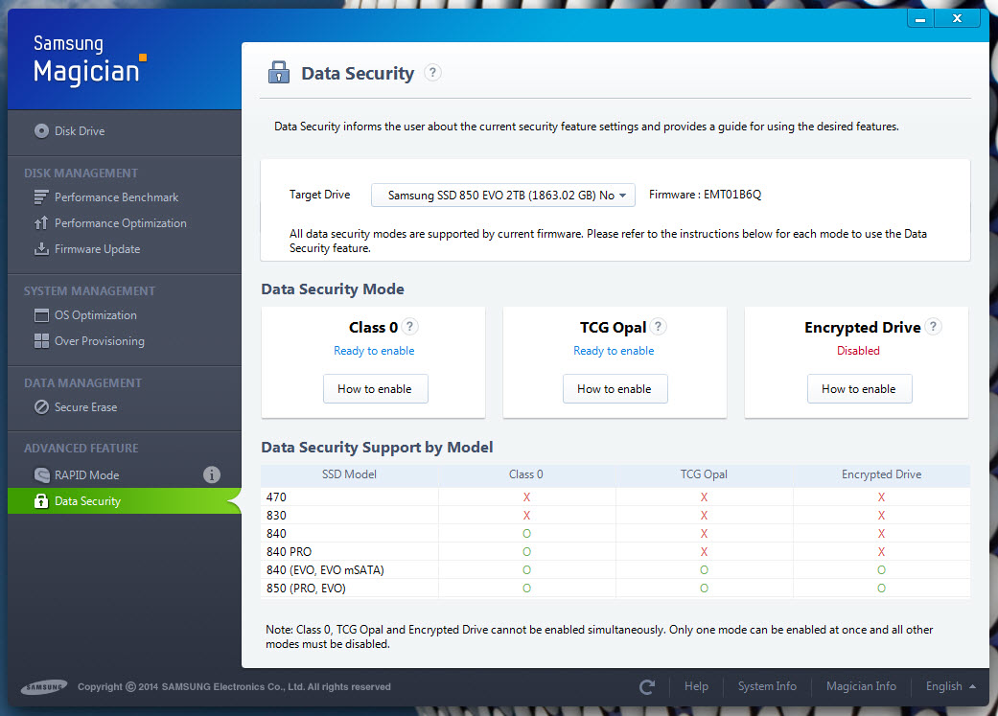Click the SSD Model column header
998x716 pixels.
click(349, 474)
